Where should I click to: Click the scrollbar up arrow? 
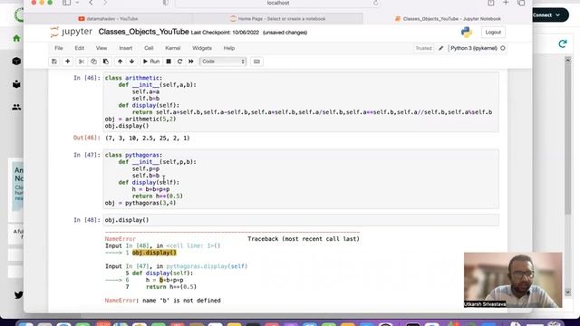568,60
